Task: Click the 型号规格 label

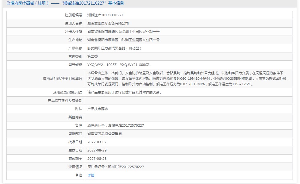Action: (75, 65)
